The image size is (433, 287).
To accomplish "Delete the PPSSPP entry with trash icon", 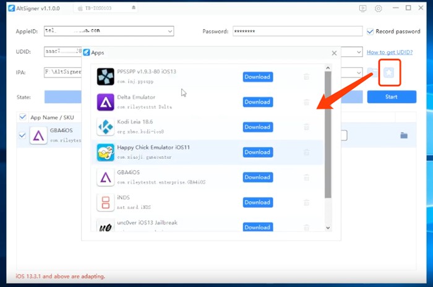I will click(x=306, y=77).
